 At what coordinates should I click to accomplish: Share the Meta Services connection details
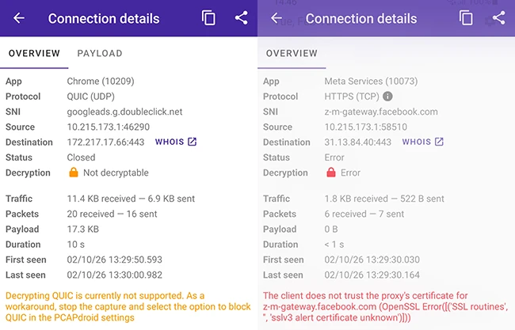[x=498, y=18]
